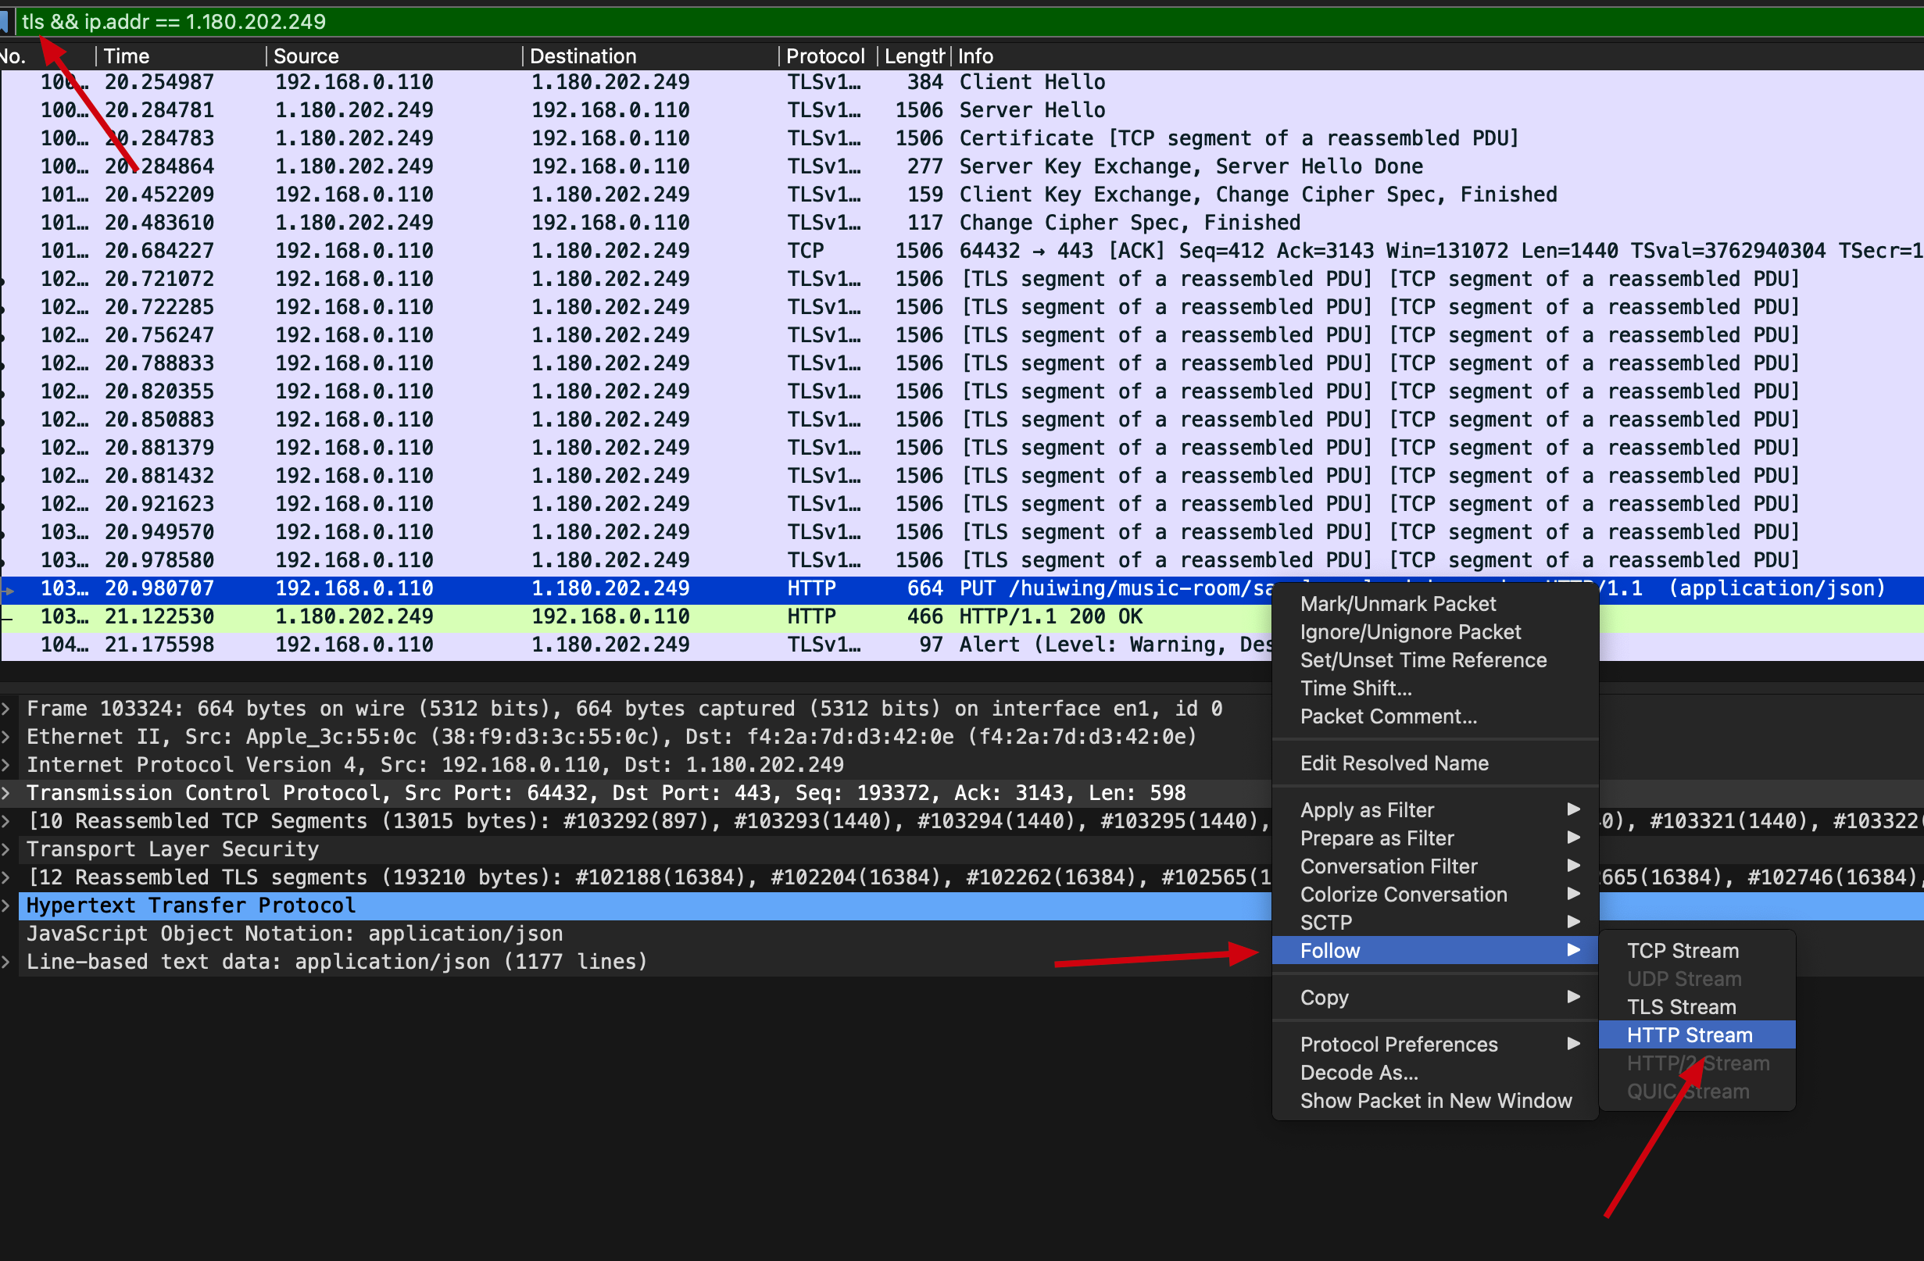Expand the Frame 103324 details
The width and height of the screenshot is (1924, 1261).
6,709
